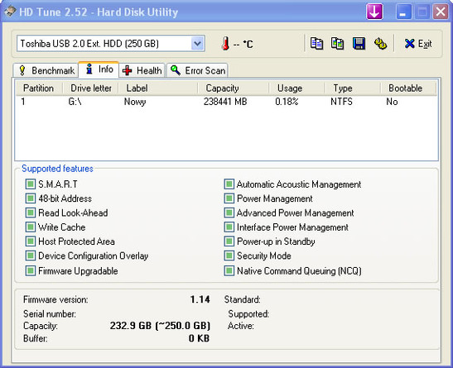Image resolution: width=453 pixels, height=368 pixels.
Task: Click the Exit button
Action: point(417,44)
